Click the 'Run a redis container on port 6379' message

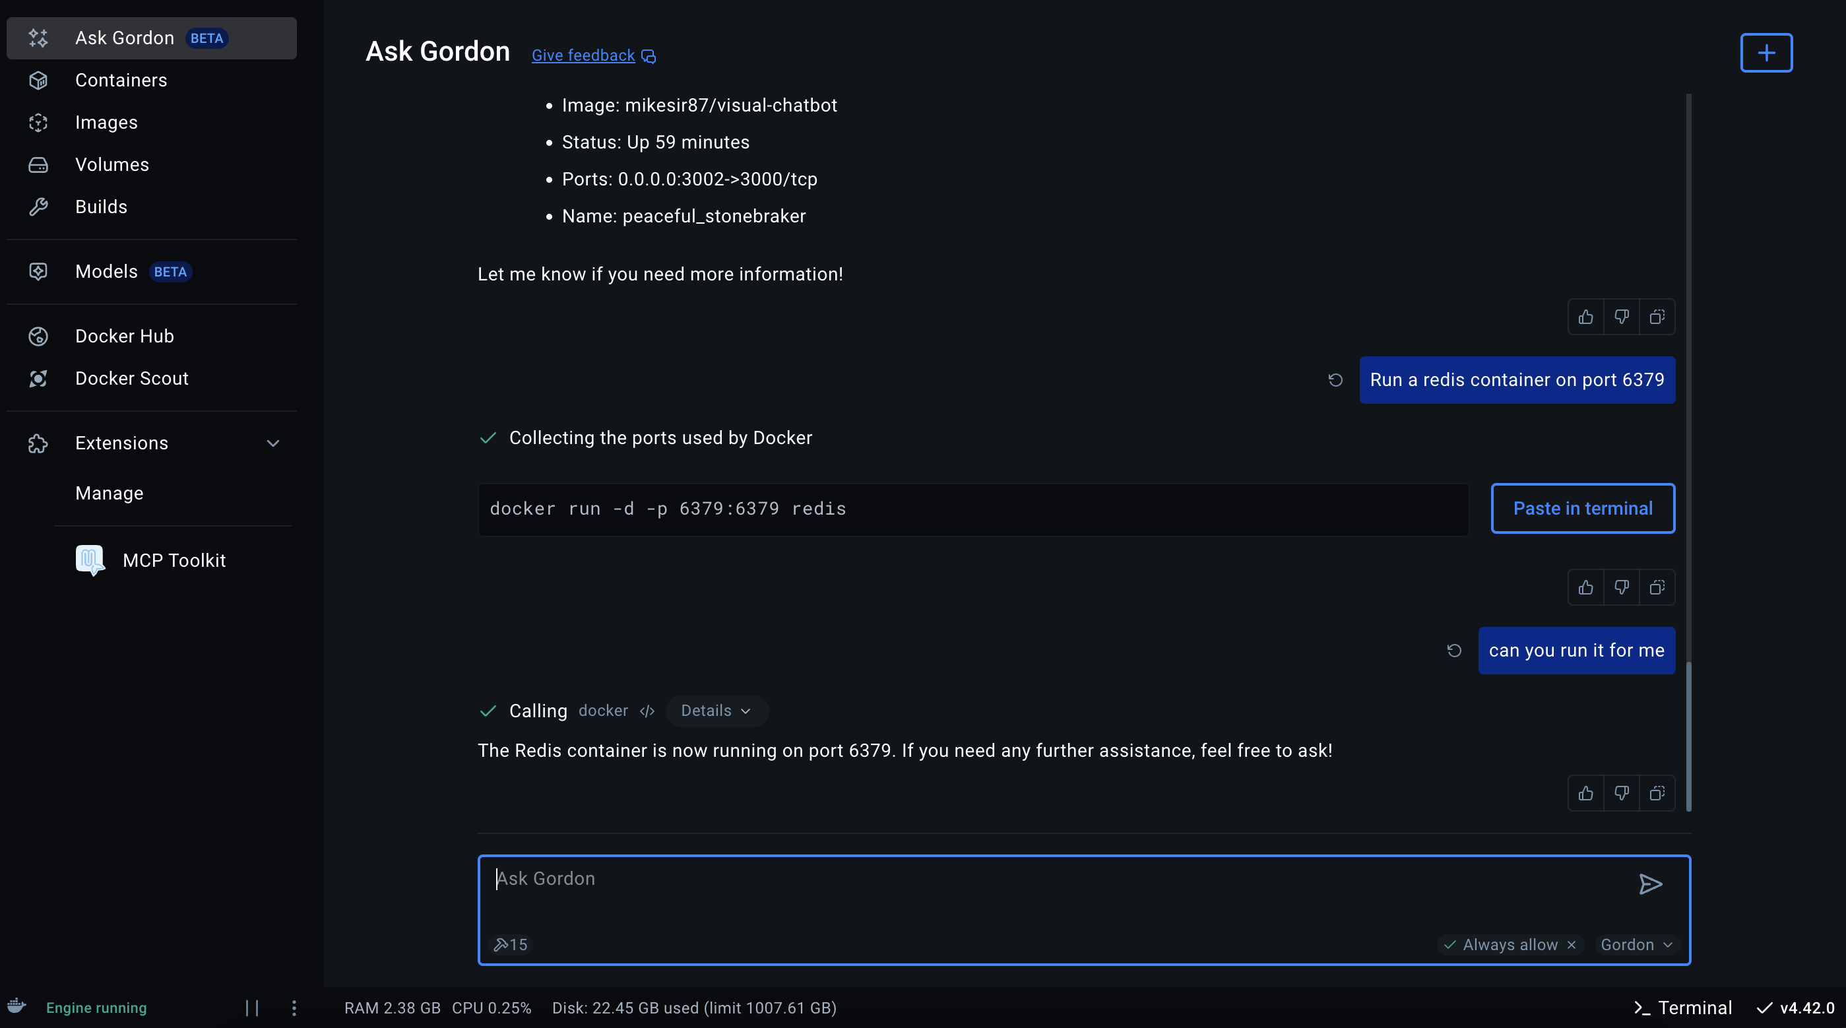[x=1517, y=380]
